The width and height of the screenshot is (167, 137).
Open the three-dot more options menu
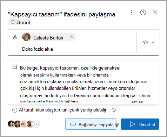[131, 12]
